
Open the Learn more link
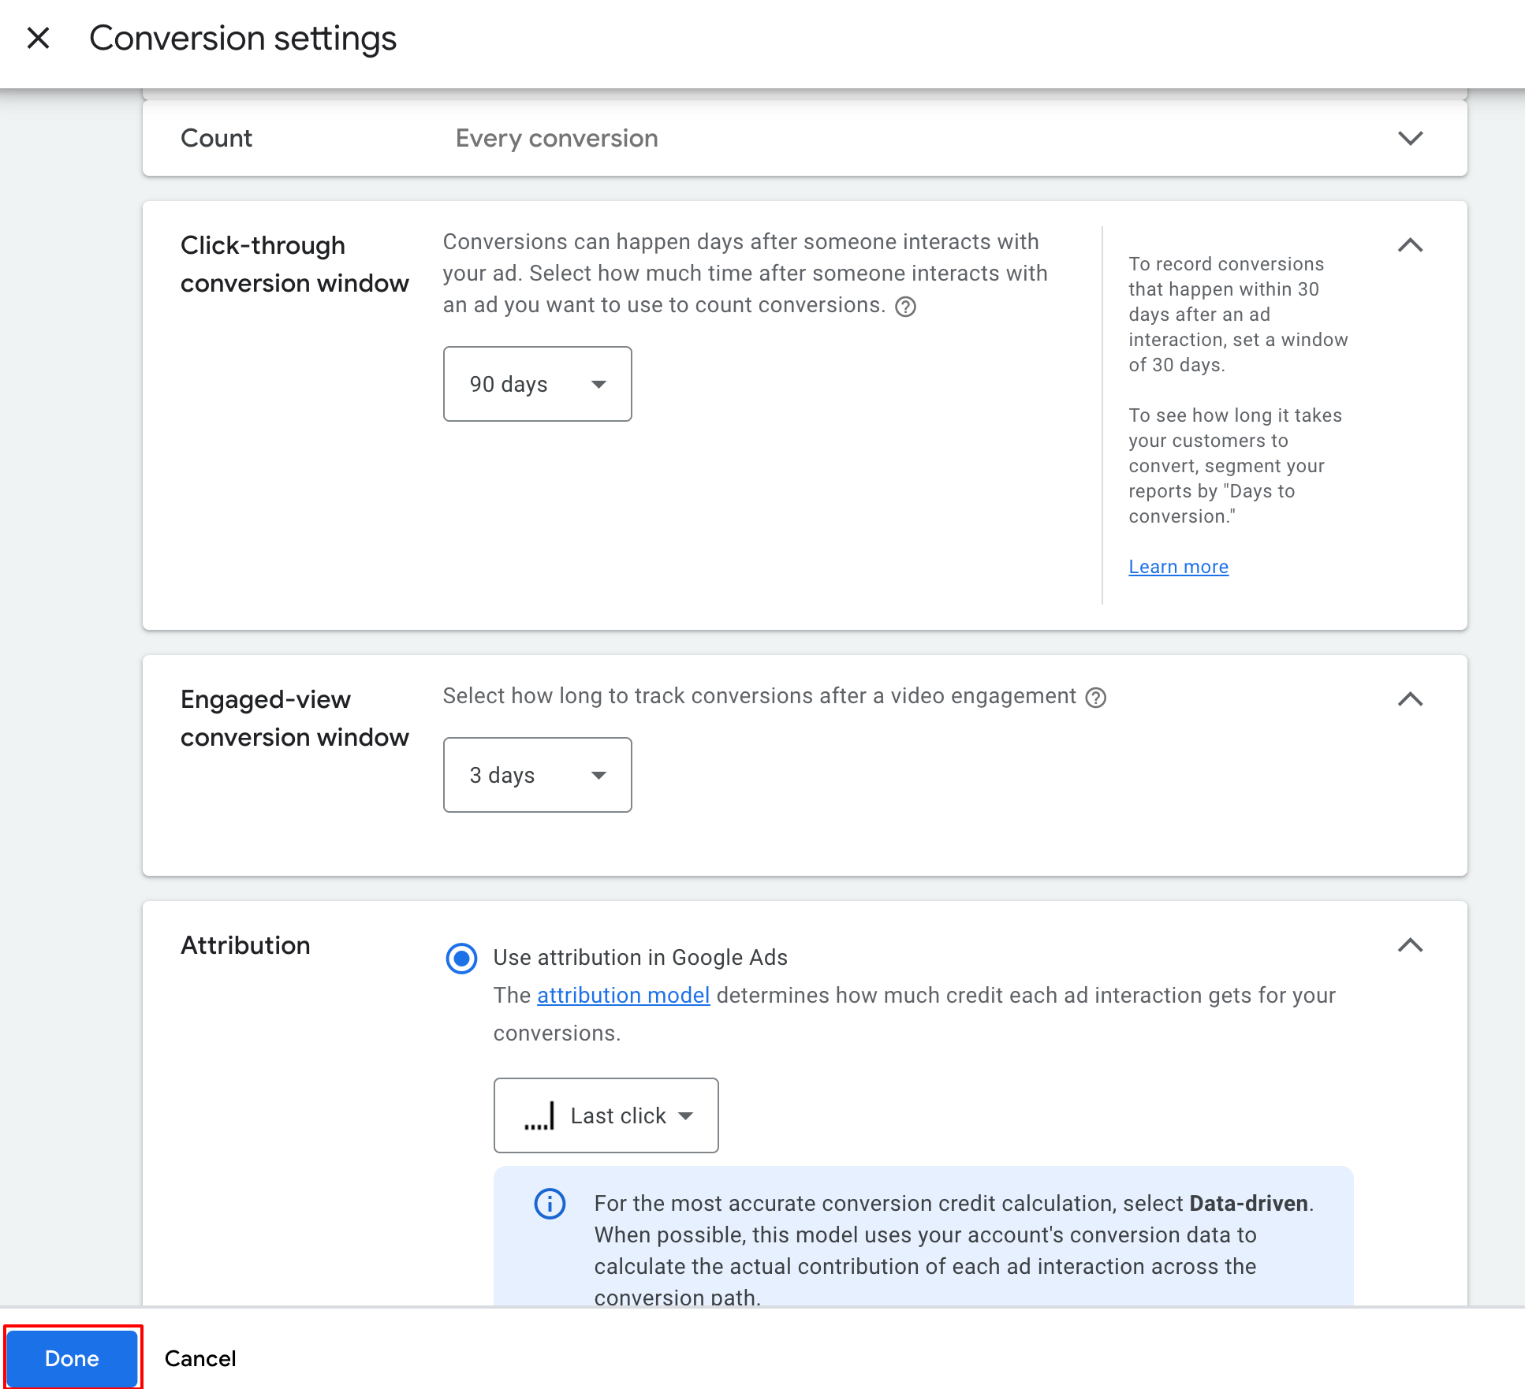[1178, 567]
